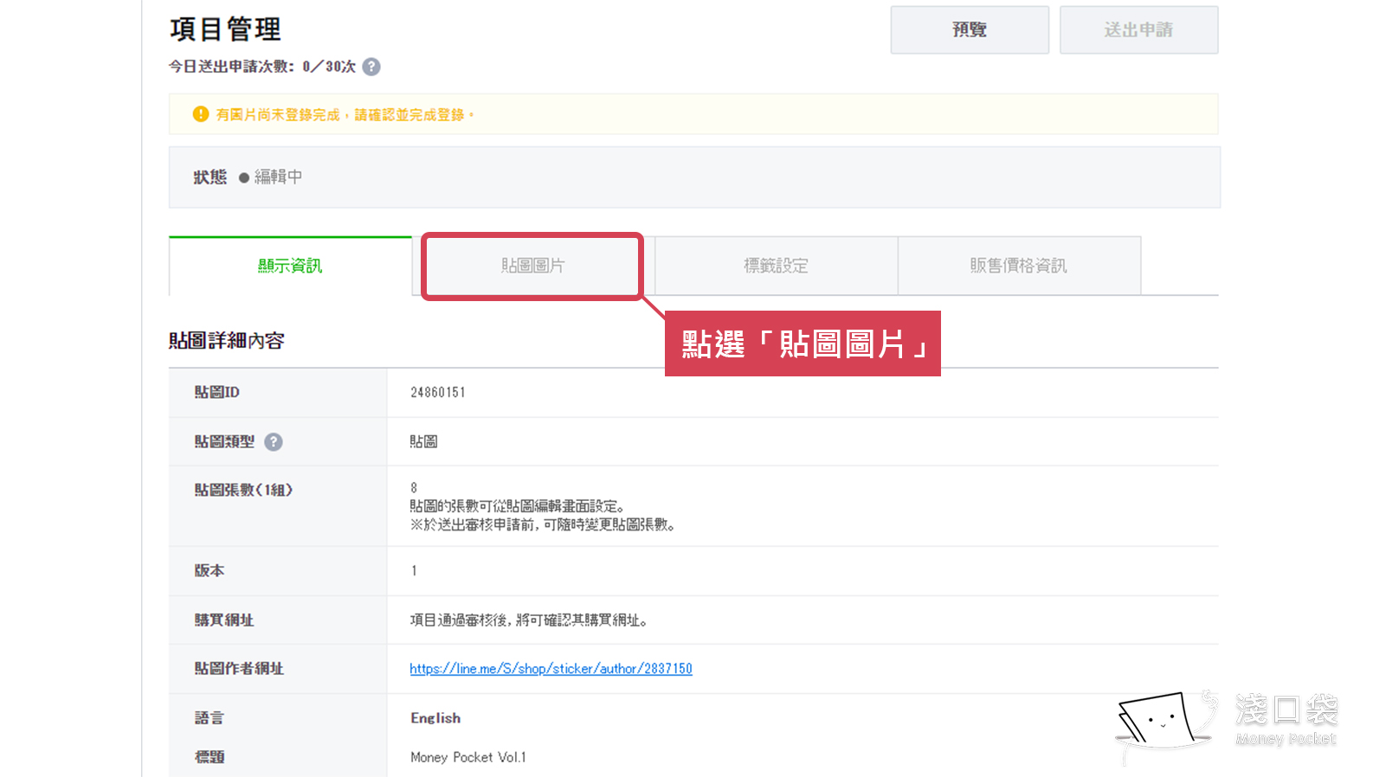Select the 標籤設定 tab
The width and height of the screenshot is (1386, 777).
(x=776, y=266)
